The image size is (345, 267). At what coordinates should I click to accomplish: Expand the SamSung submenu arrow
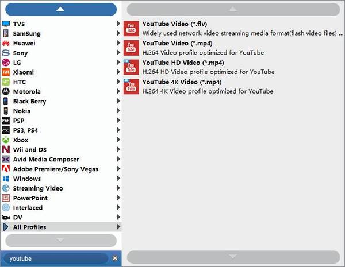[118, 33]
